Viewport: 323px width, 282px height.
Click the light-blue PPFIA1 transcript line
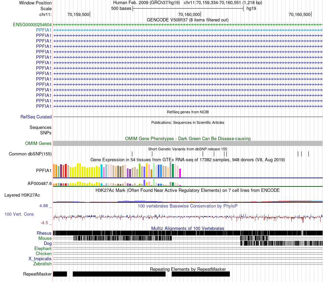tap(188, 30)
